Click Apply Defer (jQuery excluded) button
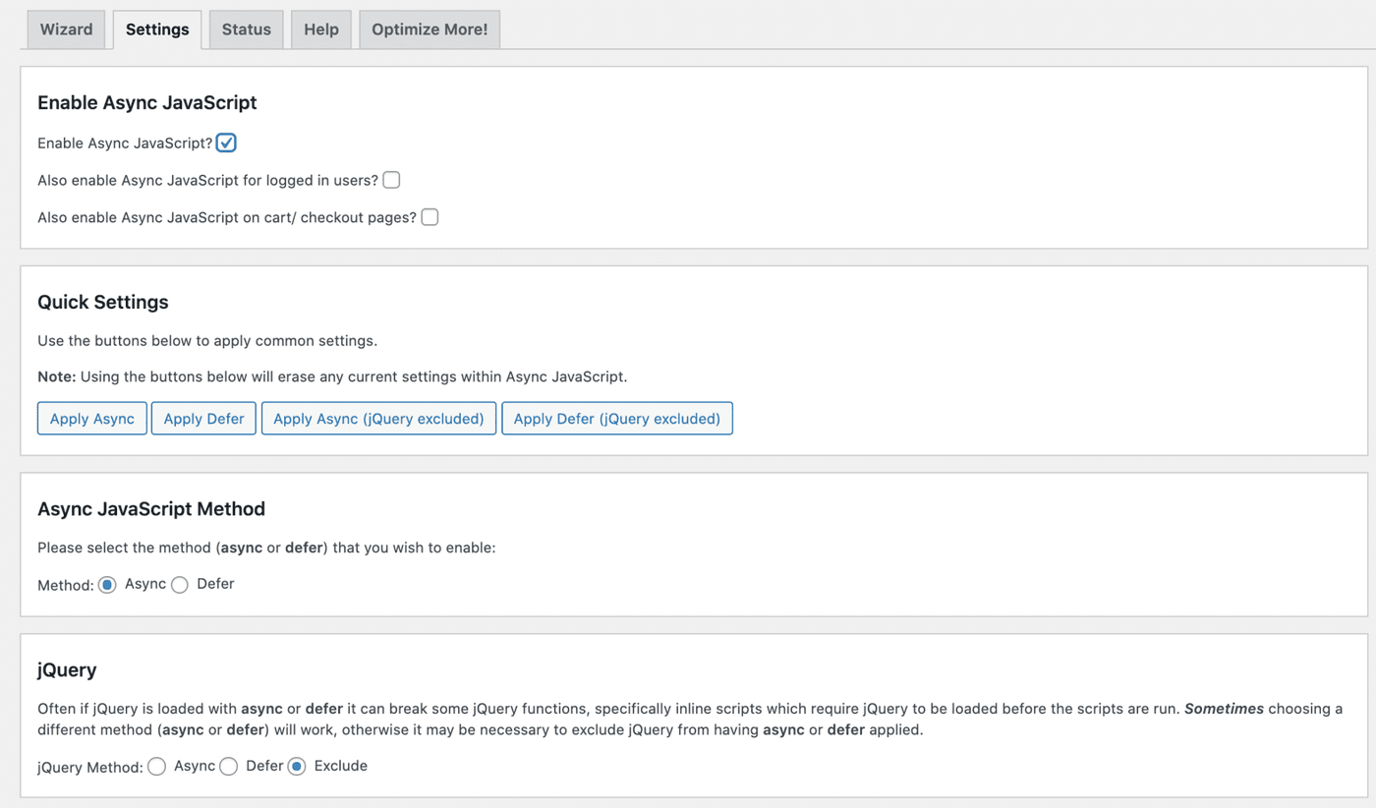Viewport: 1376px width, 808px height. pos(616,419)
